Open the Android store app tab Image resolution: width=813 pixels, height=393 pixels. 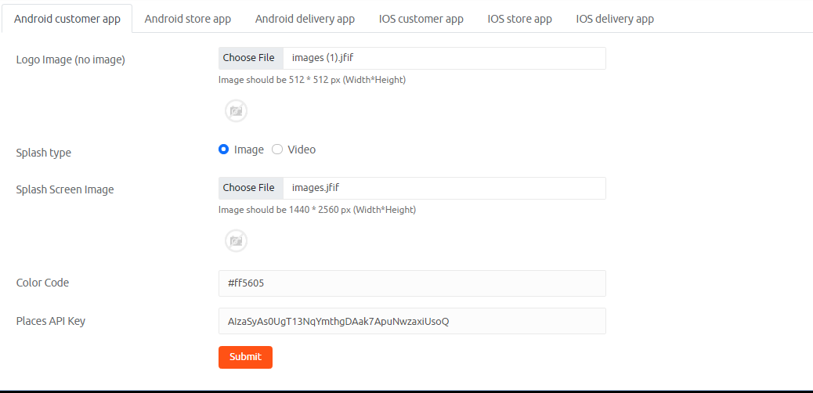[x=187, y=19]
